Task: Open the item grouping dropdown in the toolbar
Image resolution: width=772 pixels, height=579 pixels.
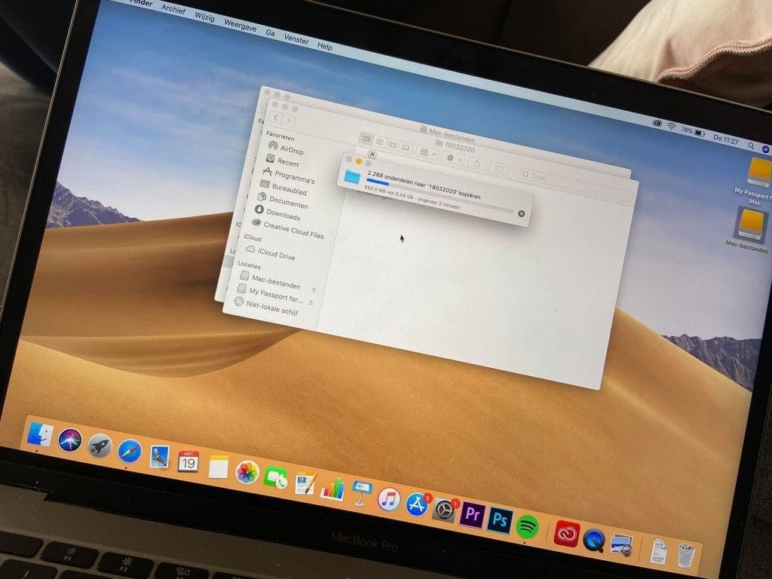Action: tap(424, 152)
